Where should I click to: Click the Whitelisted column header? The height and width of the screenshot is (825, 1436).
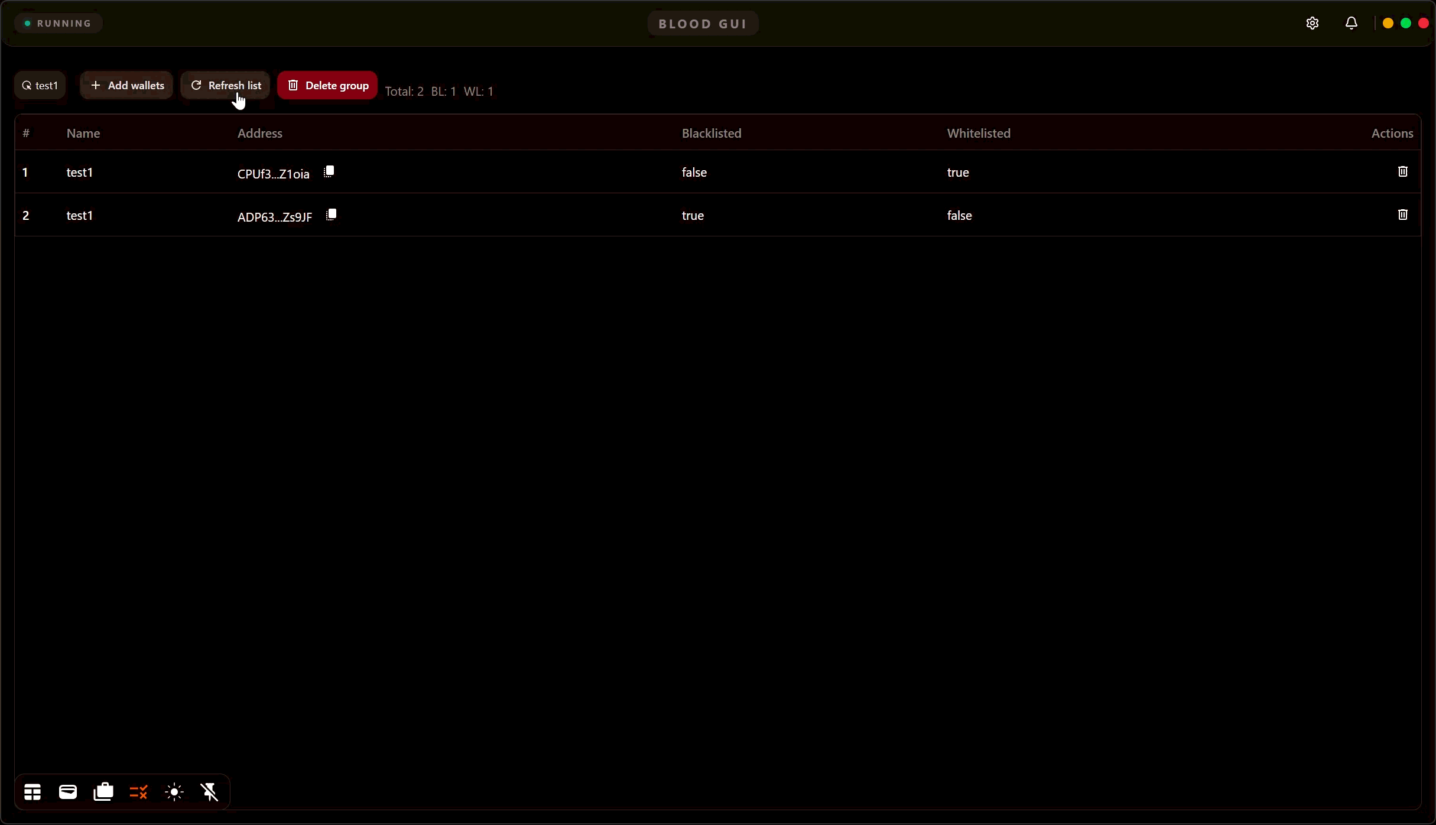click(x=979, y=134)
